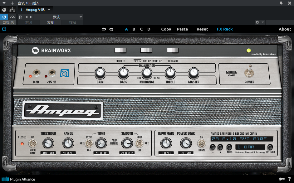Open the Brainworx logo badge
Screen dimensions: 294x183
[x=35, y=51]
